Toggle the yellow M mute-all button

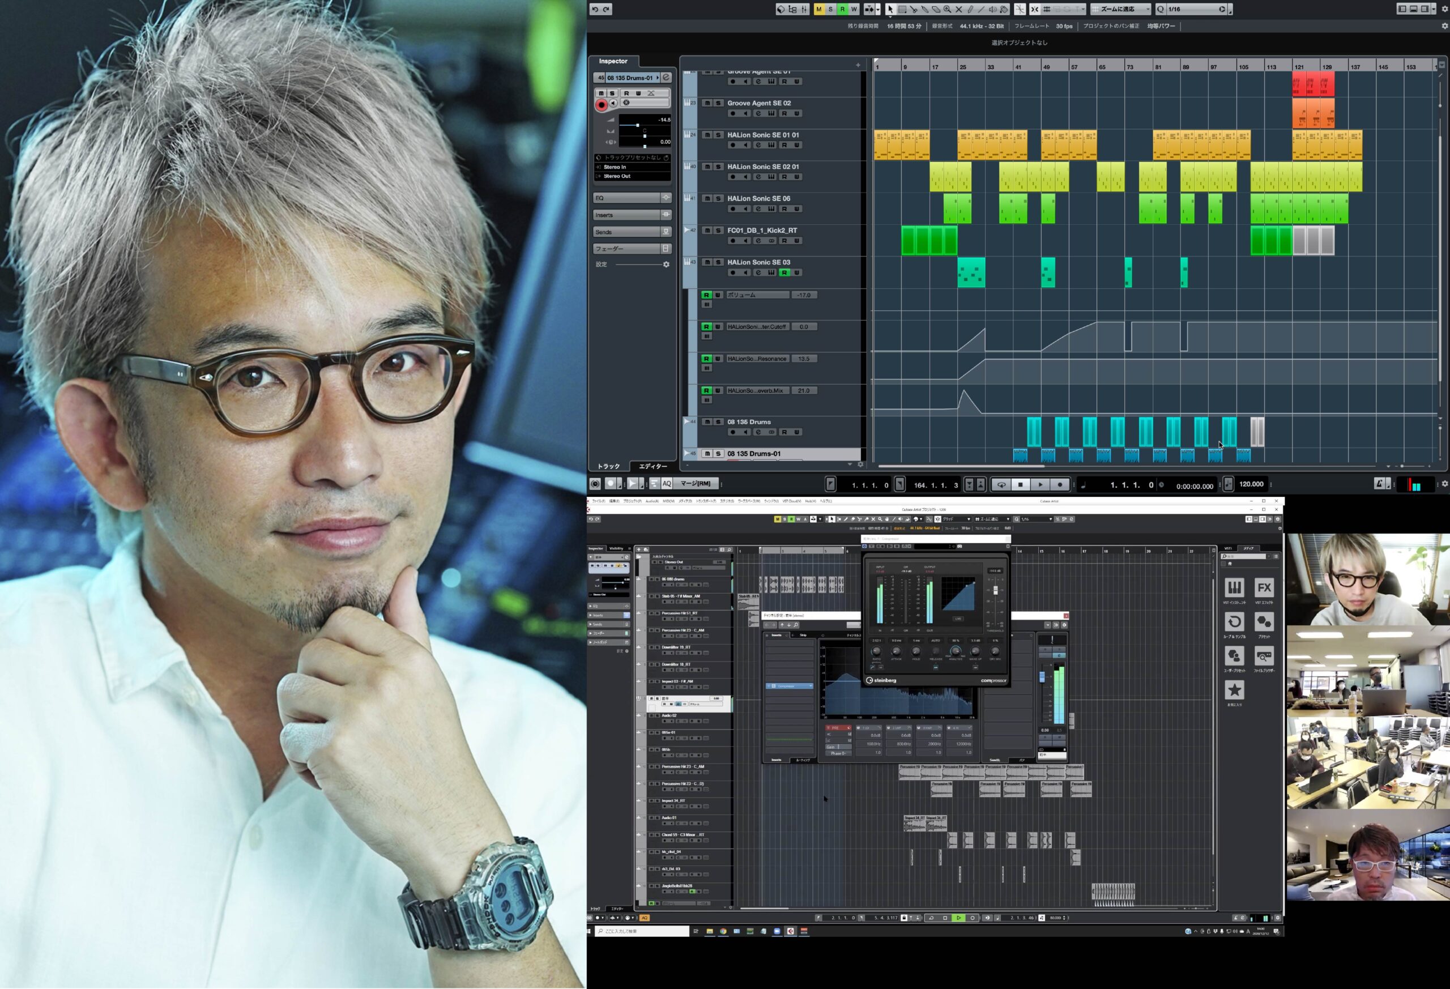[x=819, y=10]
